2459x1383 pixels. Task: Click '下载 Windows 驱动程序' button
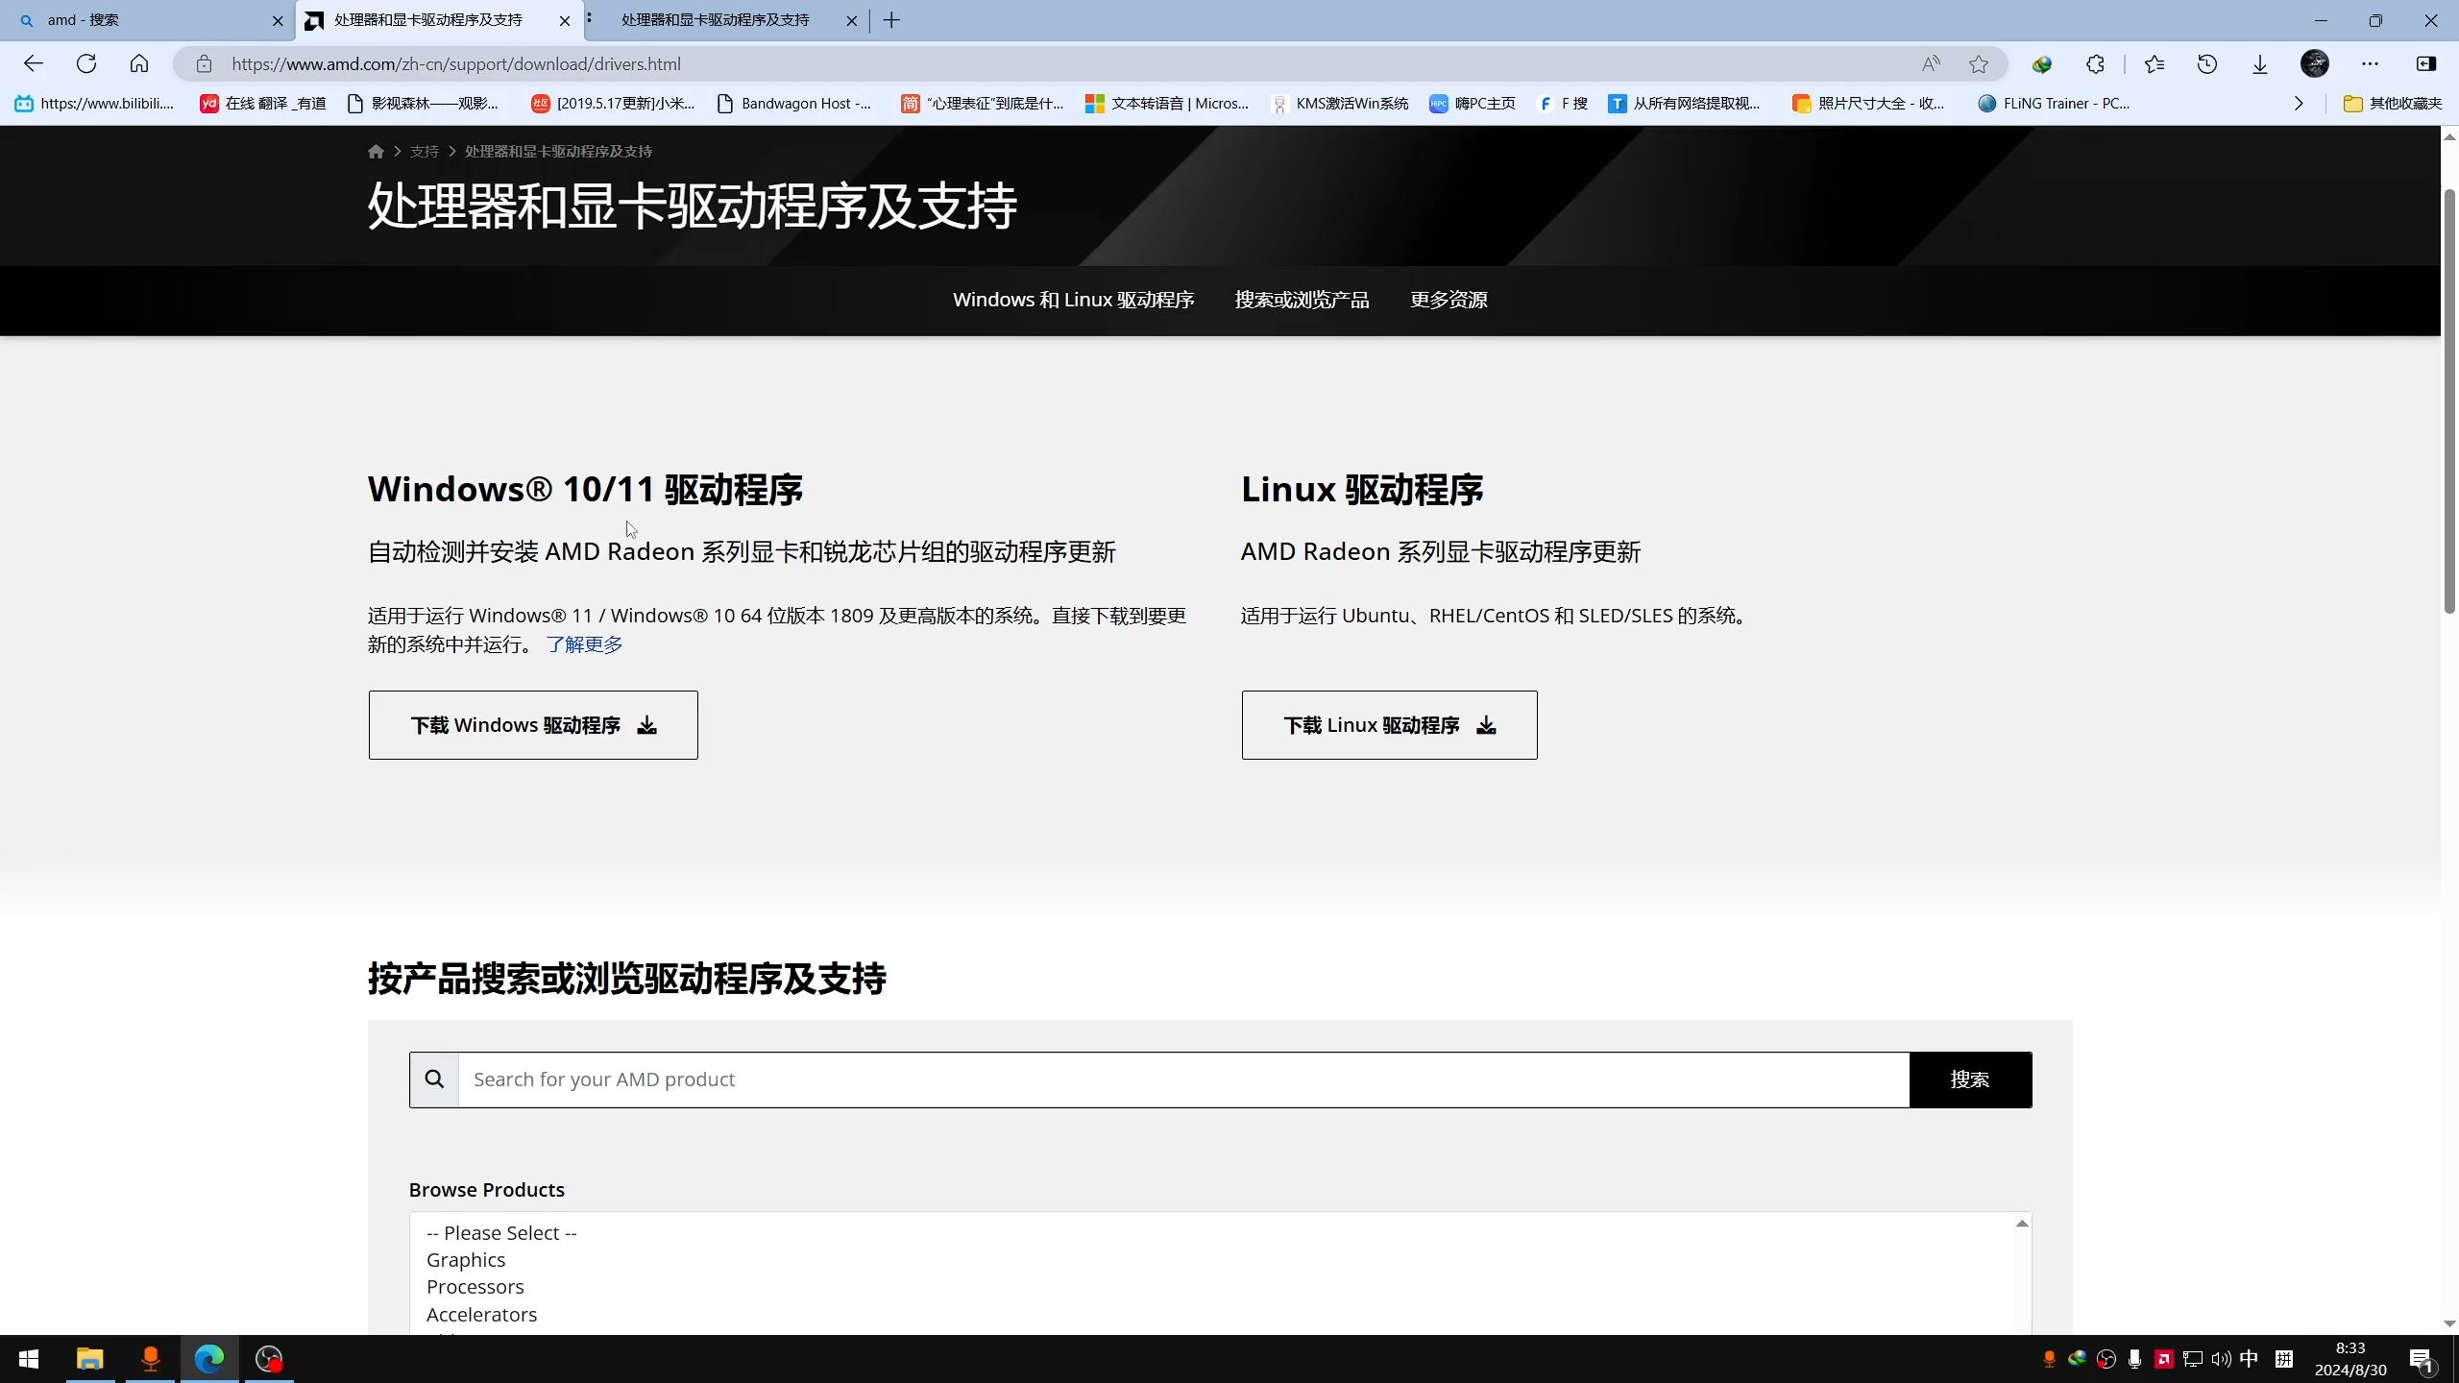[x=533, y=725]
